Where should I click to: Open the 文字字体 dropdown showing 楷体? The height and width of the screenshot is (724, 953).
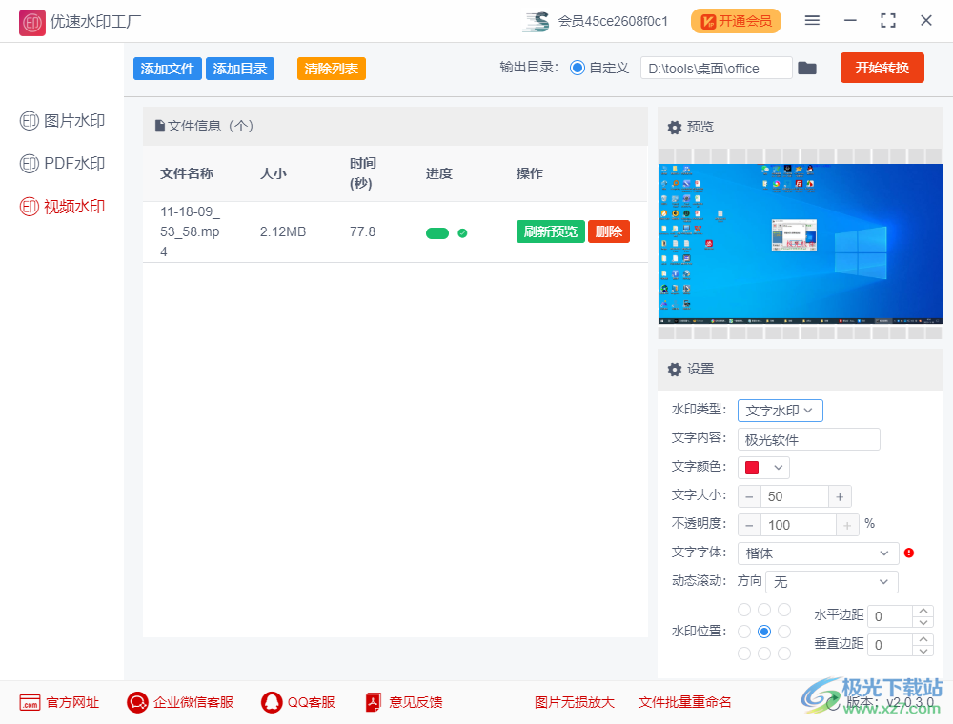(x=818, y=553)
